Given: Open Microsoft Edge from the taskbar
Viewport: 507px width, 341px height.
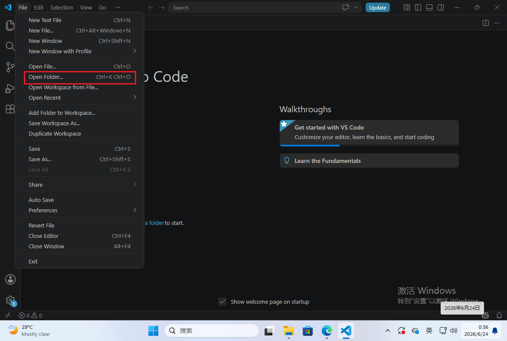Looking at the screenshot, I should tap(327, 331).
